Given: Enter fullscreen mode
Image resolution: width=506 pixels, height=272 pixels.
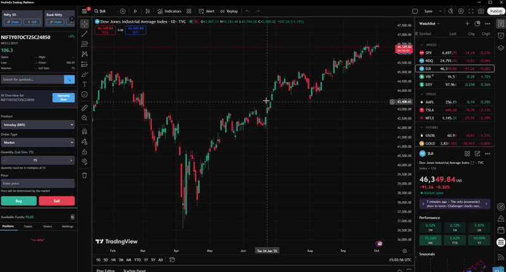Looking at the screenshot, I should [471, 11].
